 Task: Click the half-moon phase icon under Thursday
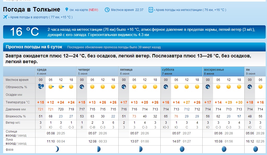[x=99, y=149]
